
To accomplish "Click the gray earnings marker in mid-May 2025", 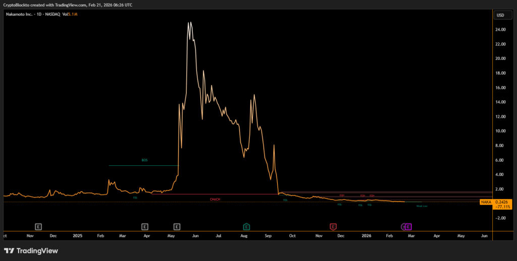I will [x=177, y=226].
